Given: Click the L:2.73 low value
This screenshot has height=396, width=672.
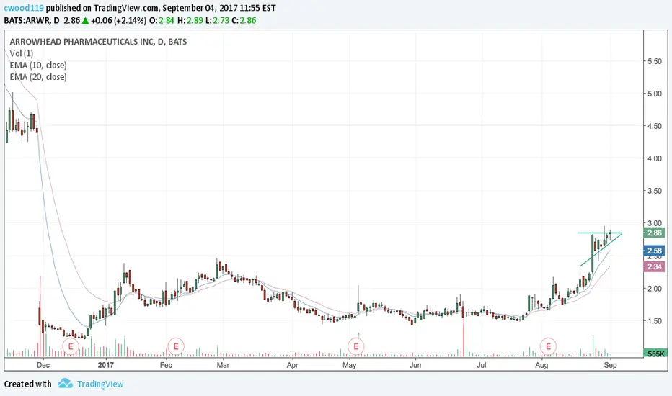Looking at the screenshot, I should click(x=217, y=20).
